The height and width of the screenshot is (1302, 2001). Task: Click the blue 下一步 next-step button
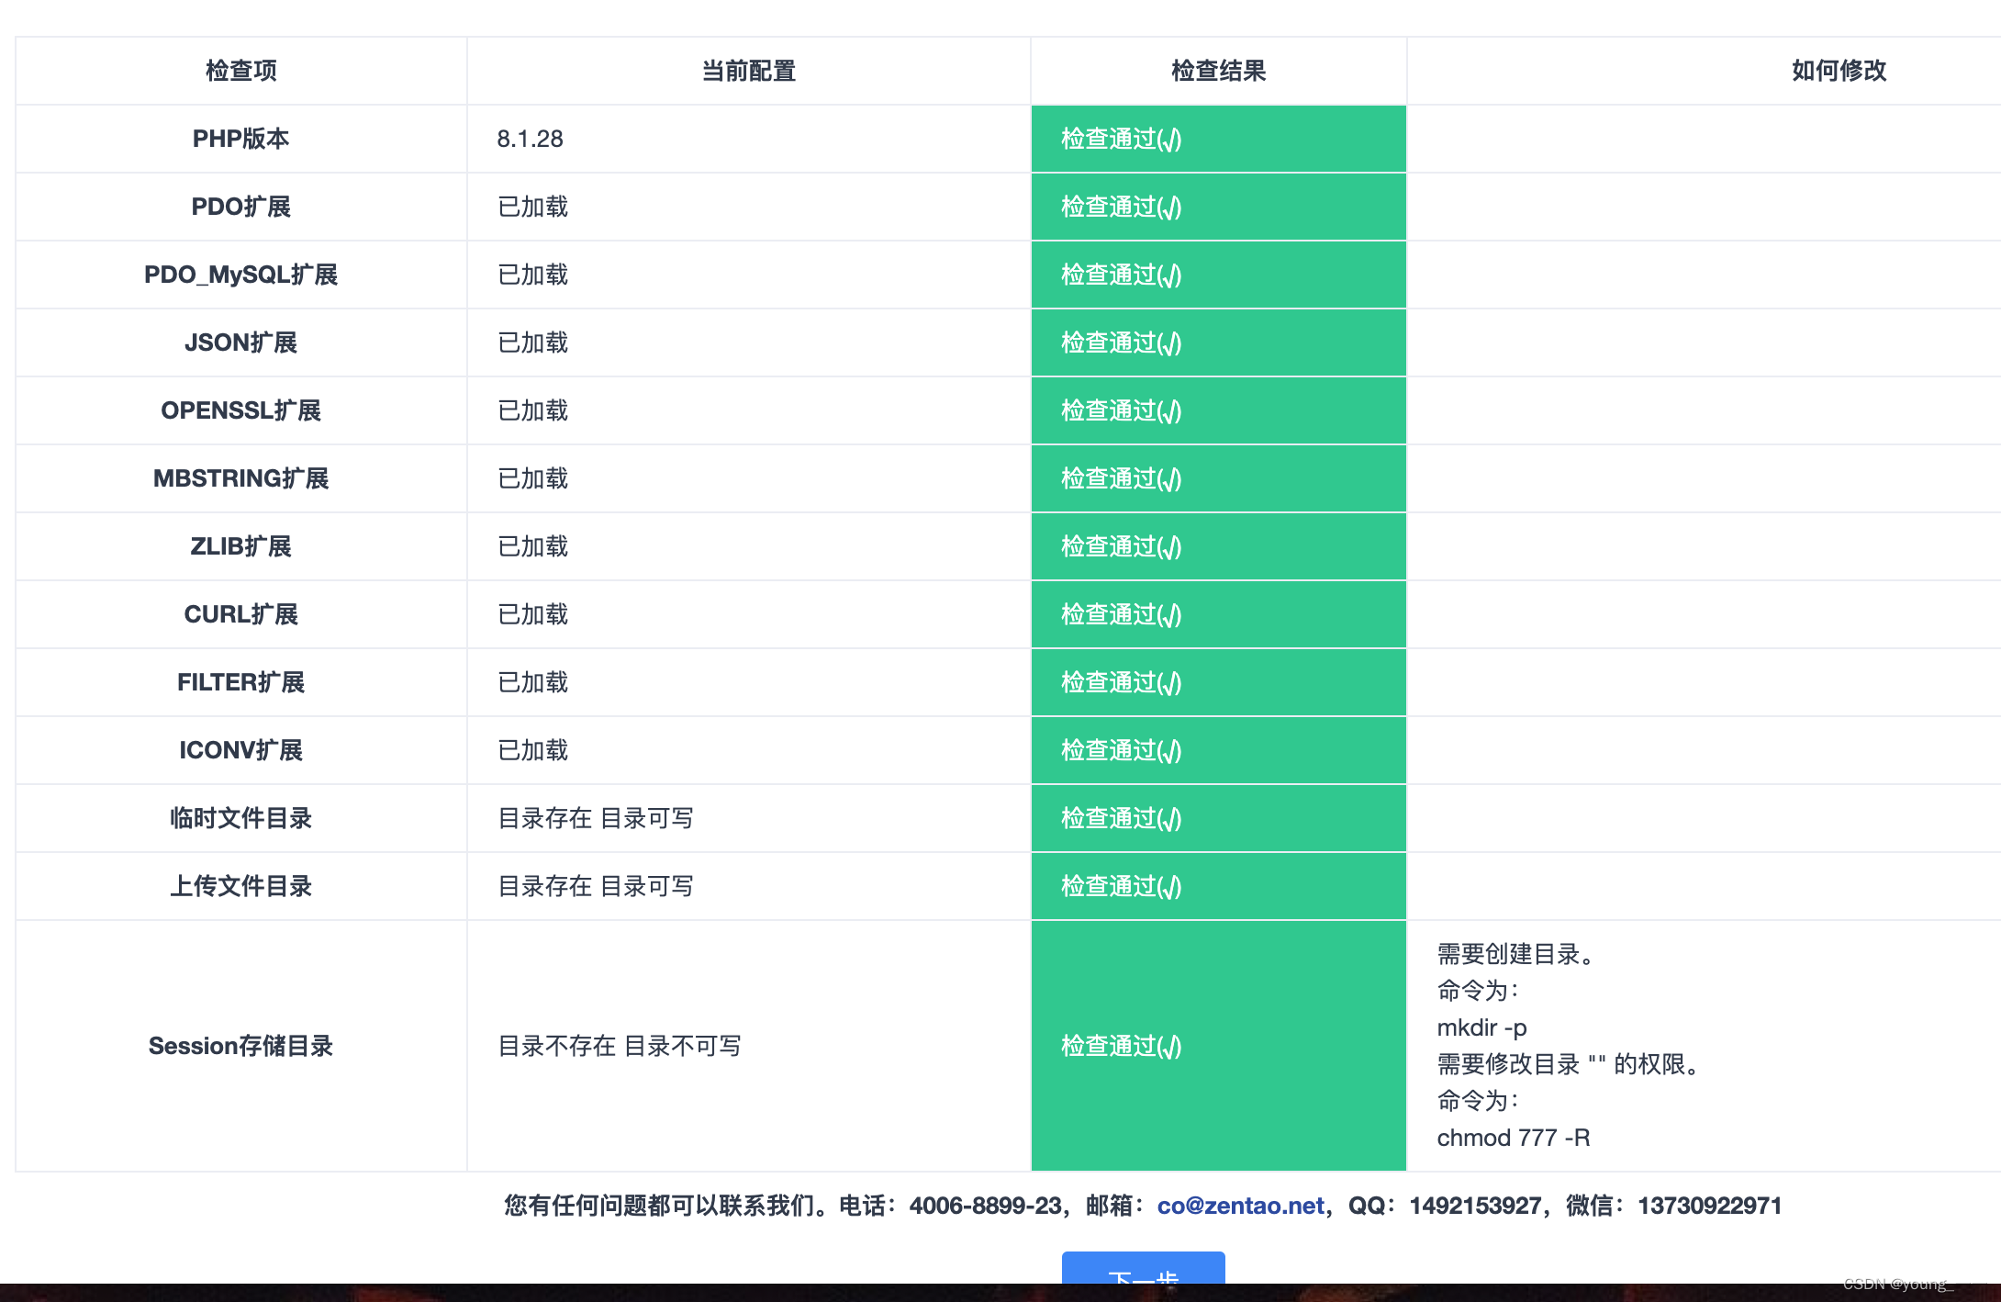tap(1143, 1270)
